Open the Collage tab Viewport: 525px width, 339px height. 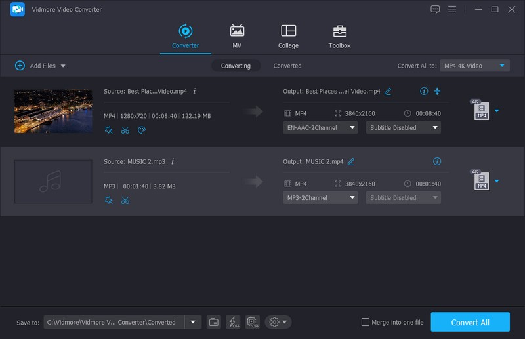[x=288, y=37]
